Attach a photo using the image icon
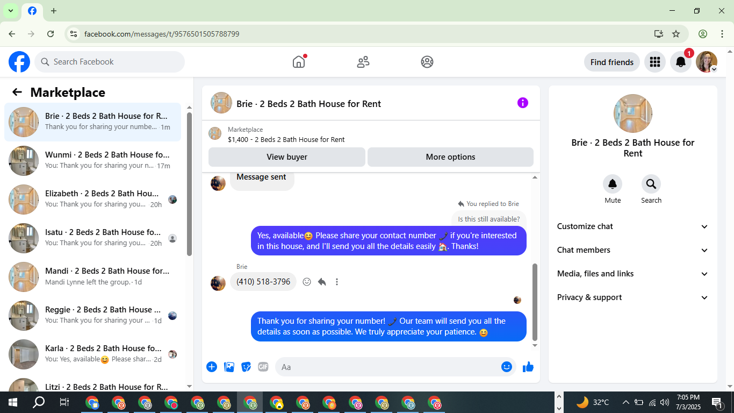This screenshot has width=734, height=413. coord(229,367)
